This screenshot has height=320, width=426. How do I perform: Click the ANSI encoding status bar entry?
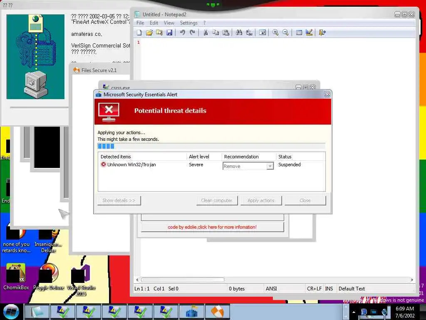click(x=271, y=289)
